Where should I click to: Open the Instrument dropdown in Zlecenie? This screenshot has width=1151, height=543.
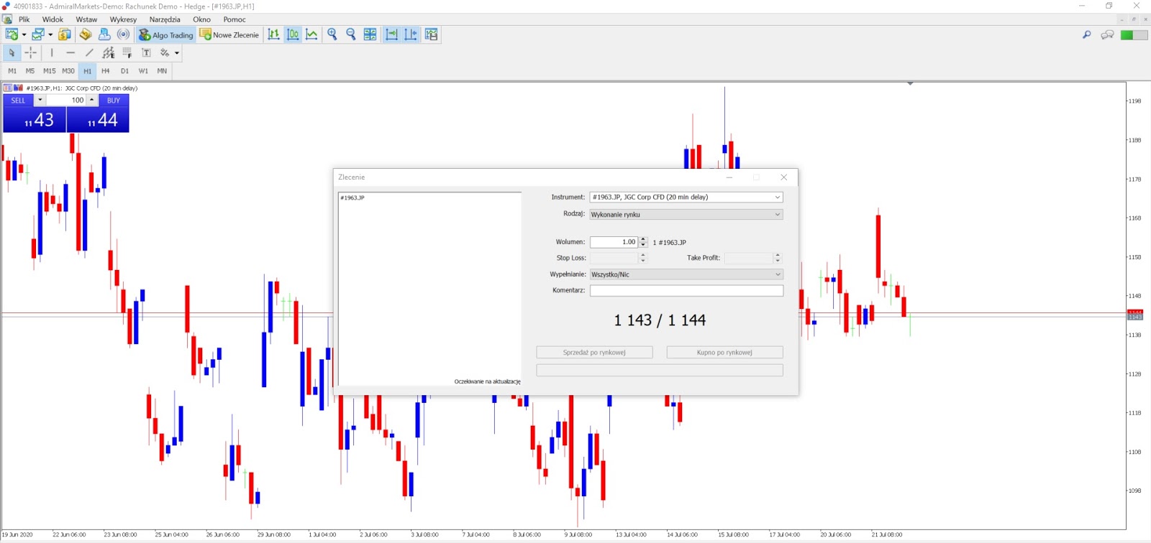pos(686,197)
